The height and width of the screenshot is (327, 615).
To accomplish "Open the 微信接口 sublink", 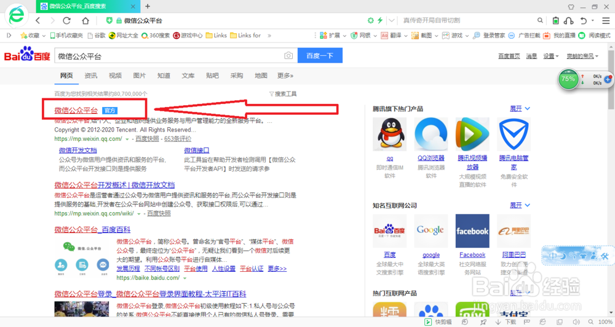I will tap(197, 150).
